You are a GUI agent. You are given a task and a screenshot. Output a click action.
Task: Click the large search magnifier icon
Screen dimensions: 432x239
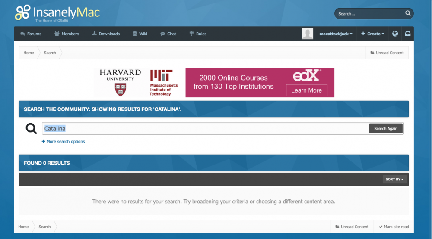[x=31, y=128]
